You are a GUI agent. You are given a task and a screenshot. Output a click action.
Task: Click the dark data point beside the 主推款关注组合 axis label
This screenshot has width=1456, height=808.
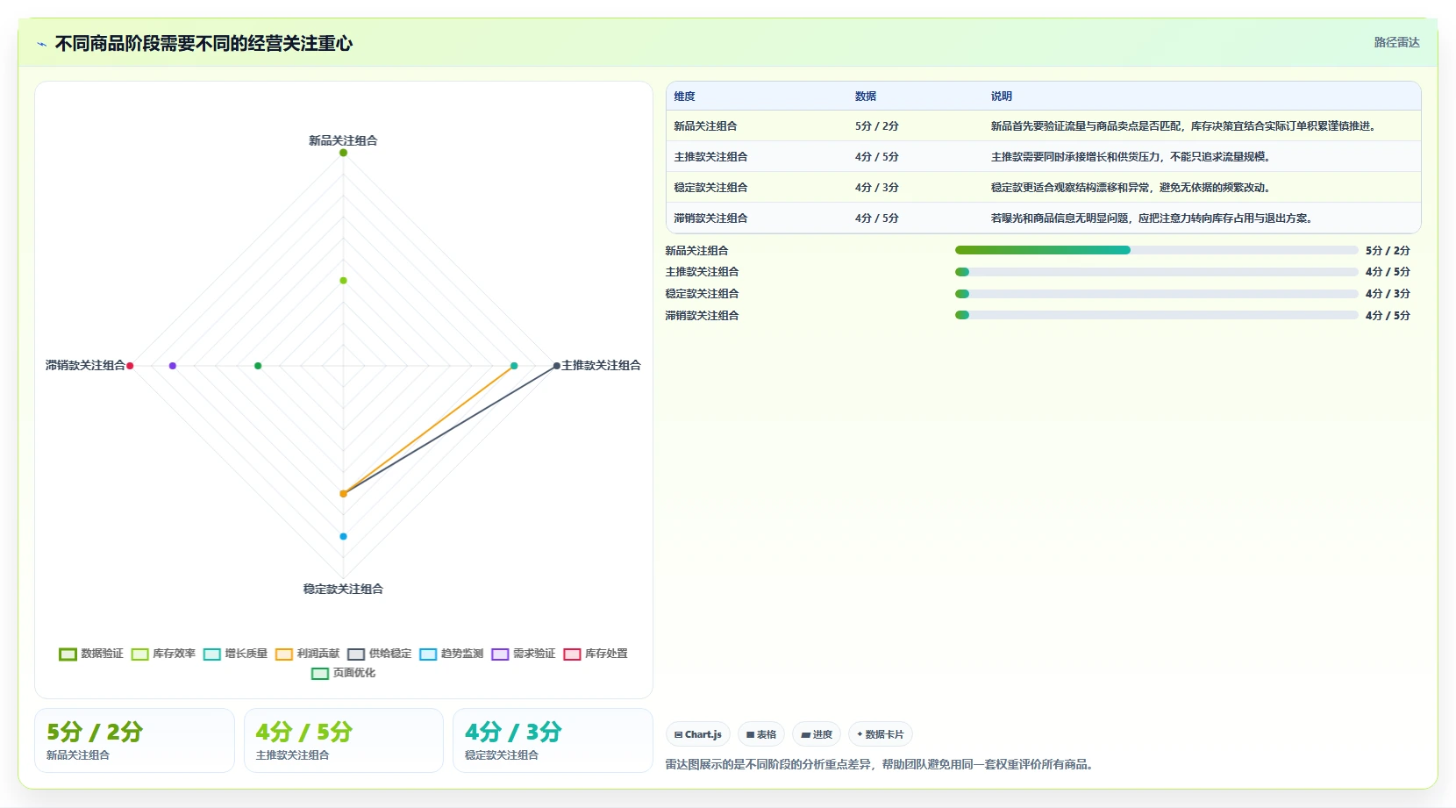(556, 366)
